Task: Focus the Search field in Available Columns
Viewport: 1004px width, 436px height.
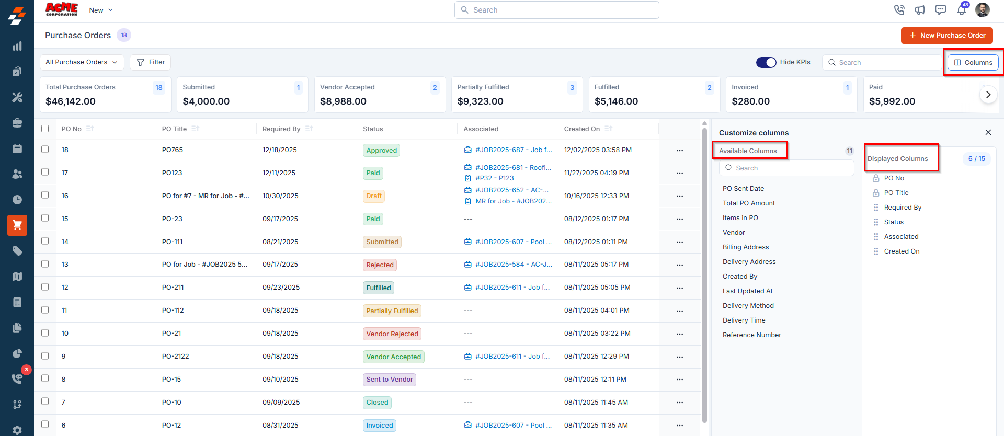Action: click(786, 168)
